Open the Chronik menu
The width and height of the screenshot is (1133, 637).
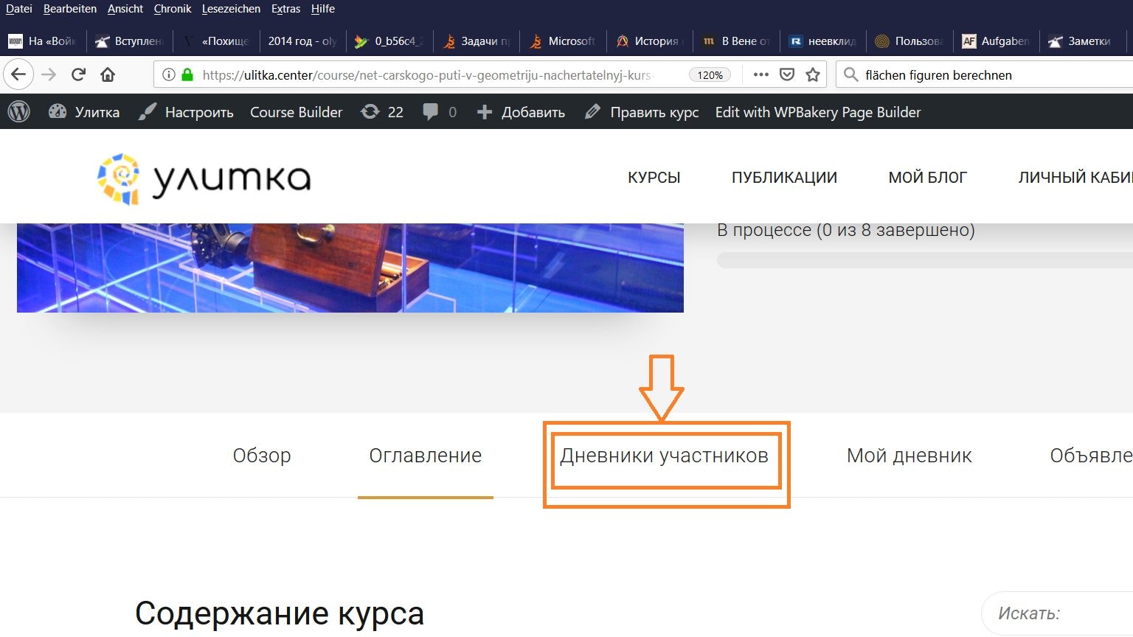173,9
